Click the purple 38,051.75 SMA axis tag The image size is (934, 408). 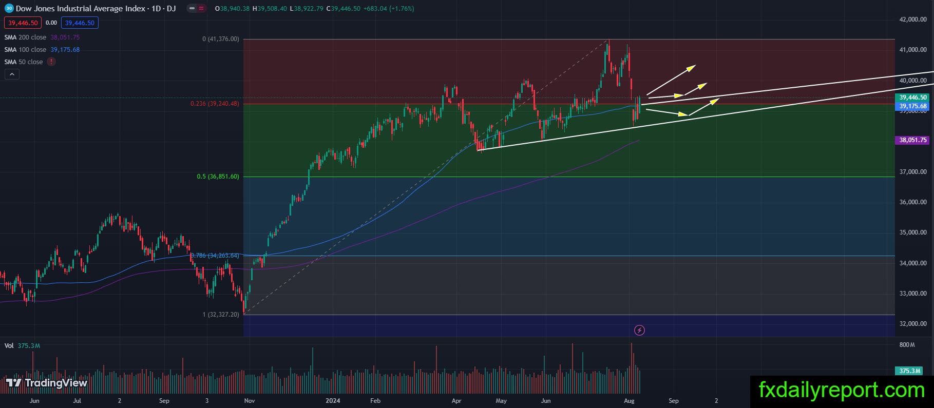point(913,140)
